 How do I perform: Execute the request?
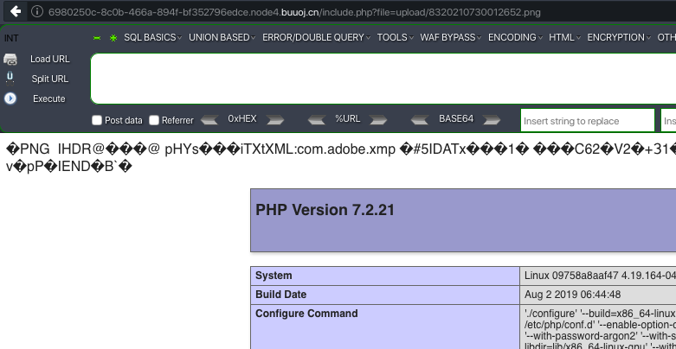49,98
